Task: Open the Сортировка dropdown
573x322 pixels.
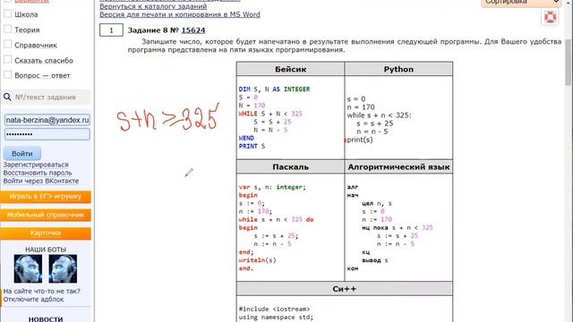Action: (x=521, y=2)
